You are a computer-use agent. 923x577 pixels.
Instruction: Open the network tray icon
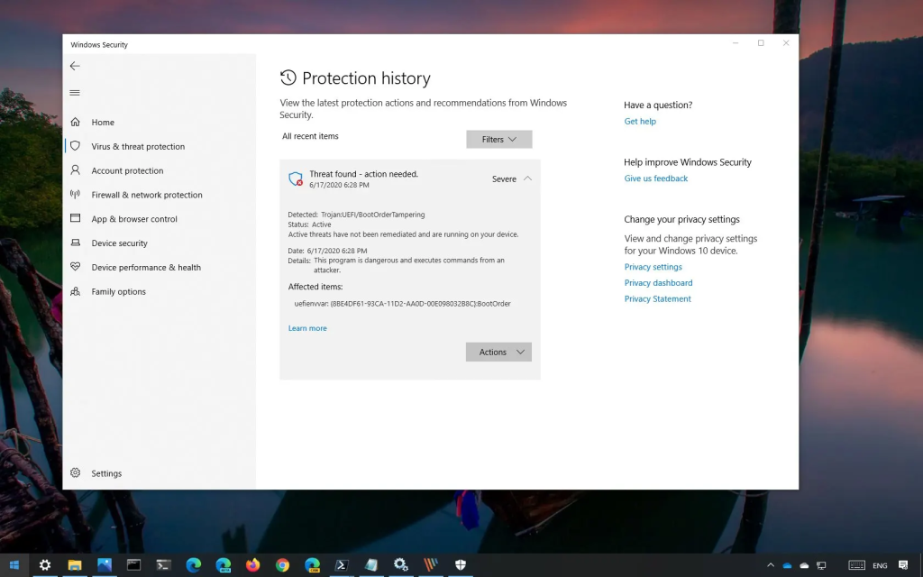pyautogui.click(x=821, y=566)
